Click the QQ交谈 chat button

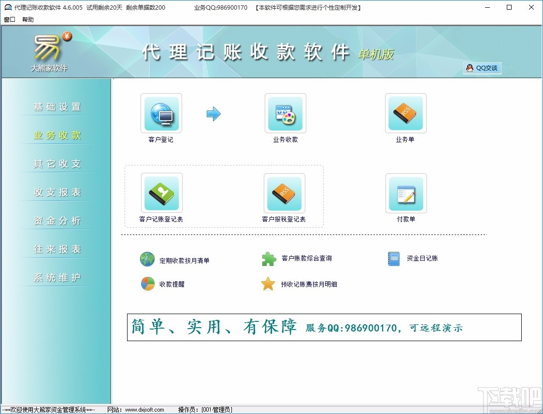tap(482, 68)
